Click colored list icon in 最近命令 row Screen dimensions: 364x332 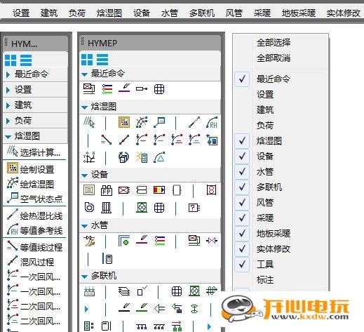pyautogui.click(x=107, y=89)
